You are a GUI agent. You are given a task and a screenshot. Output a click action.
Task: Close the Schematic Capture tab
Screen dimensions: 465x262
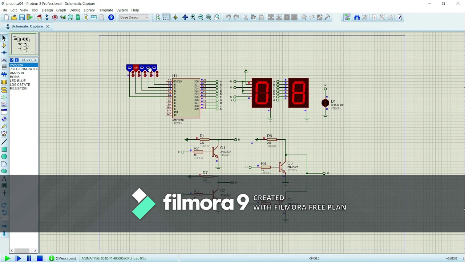coord(48,26)
